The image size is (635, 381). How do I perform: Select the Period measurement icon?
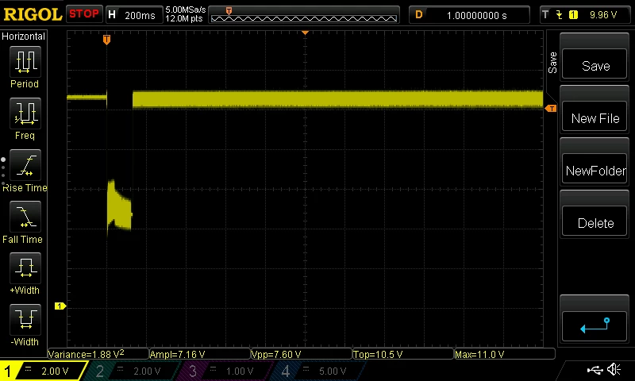click(x=25, y=62)
